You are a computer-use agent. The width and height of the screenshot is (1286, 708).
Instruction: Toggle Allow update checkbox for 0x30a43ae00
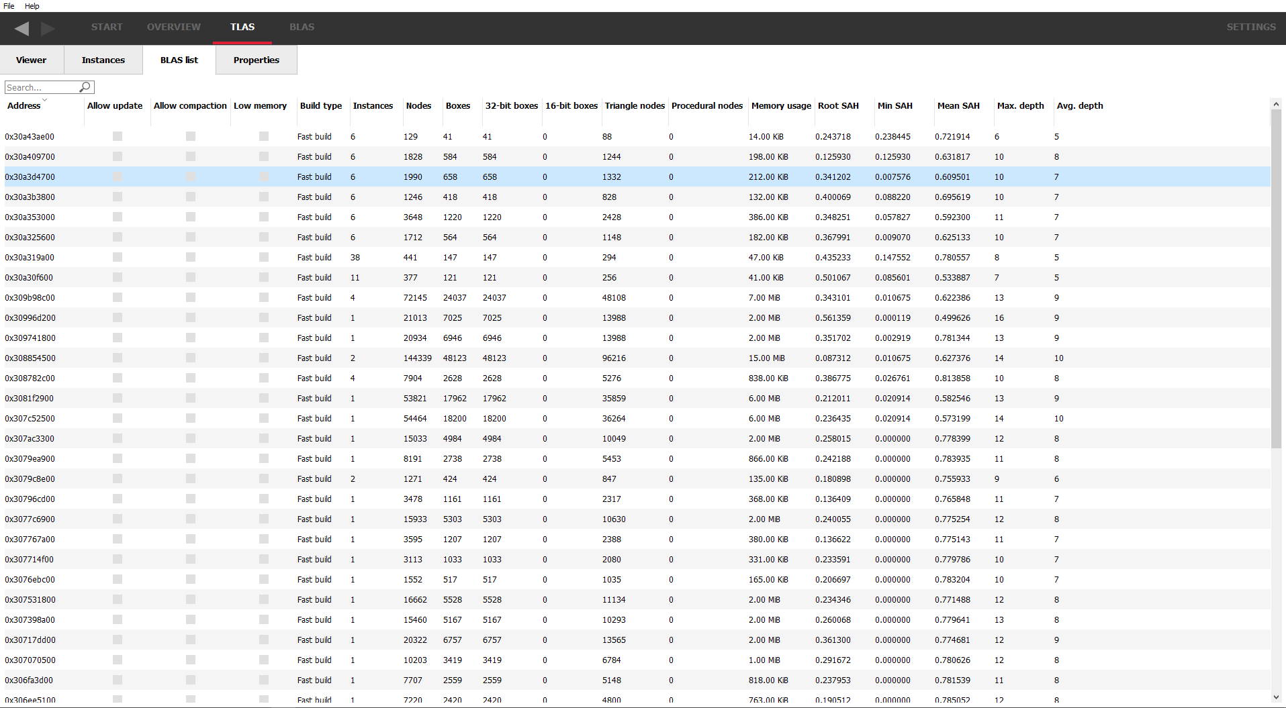tap(118, 136)
